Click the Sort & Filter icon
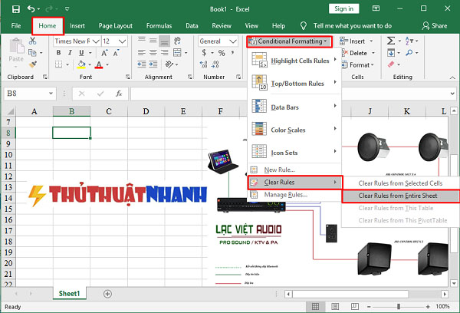 409,41
